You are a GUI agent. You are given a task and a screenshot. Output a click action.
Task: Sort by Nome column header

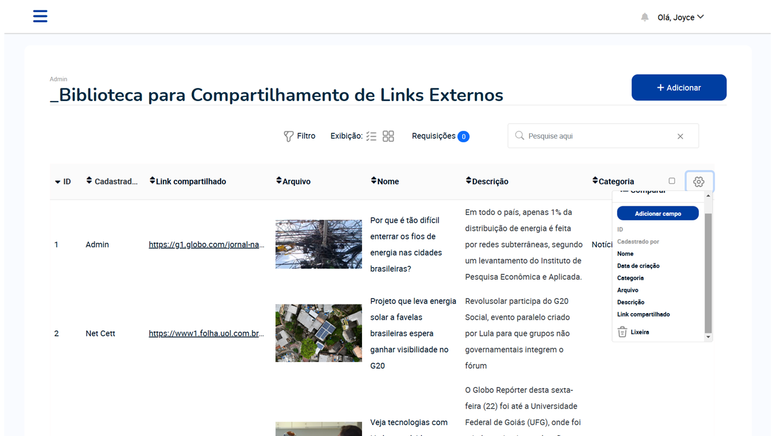[x=384, y=181]
